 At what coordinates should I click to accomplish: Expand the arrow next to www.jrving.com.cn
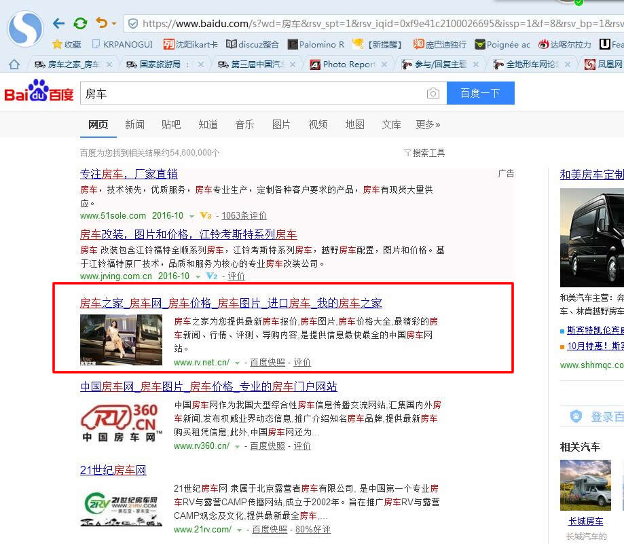[x=198, y=276]
